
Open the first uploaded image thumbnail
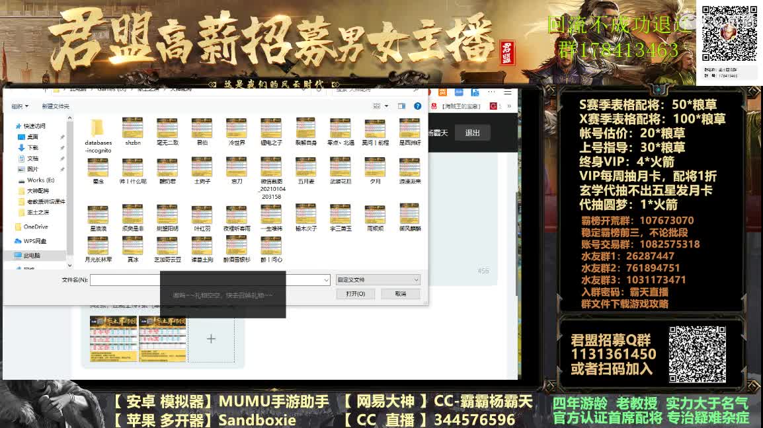(x=113, y=339)
